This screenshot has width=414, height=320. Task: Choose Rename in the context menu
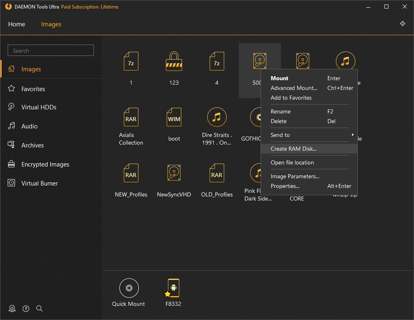click(309, 111)
